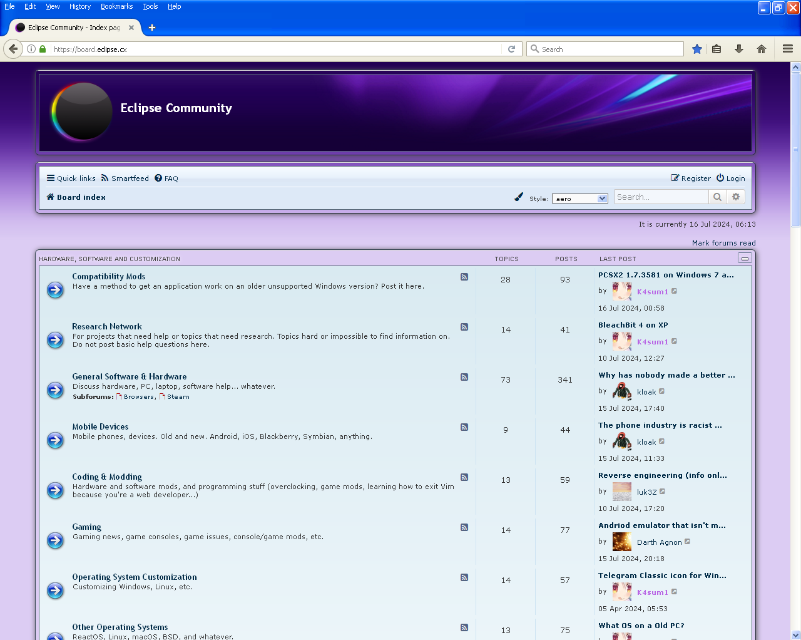The width and height of the screenshot is (801, 640).
Task: Open the bookmarks list icon
Action: 717,49
